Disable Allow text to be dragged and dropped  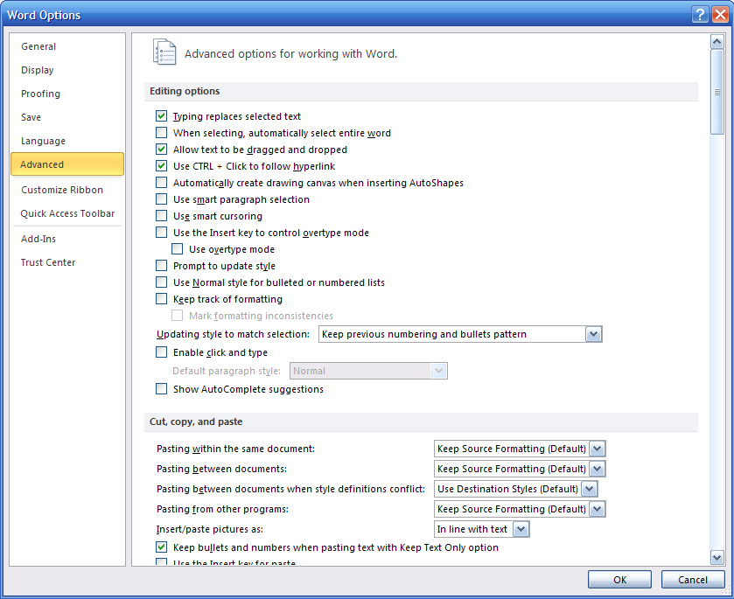point(162,150)
